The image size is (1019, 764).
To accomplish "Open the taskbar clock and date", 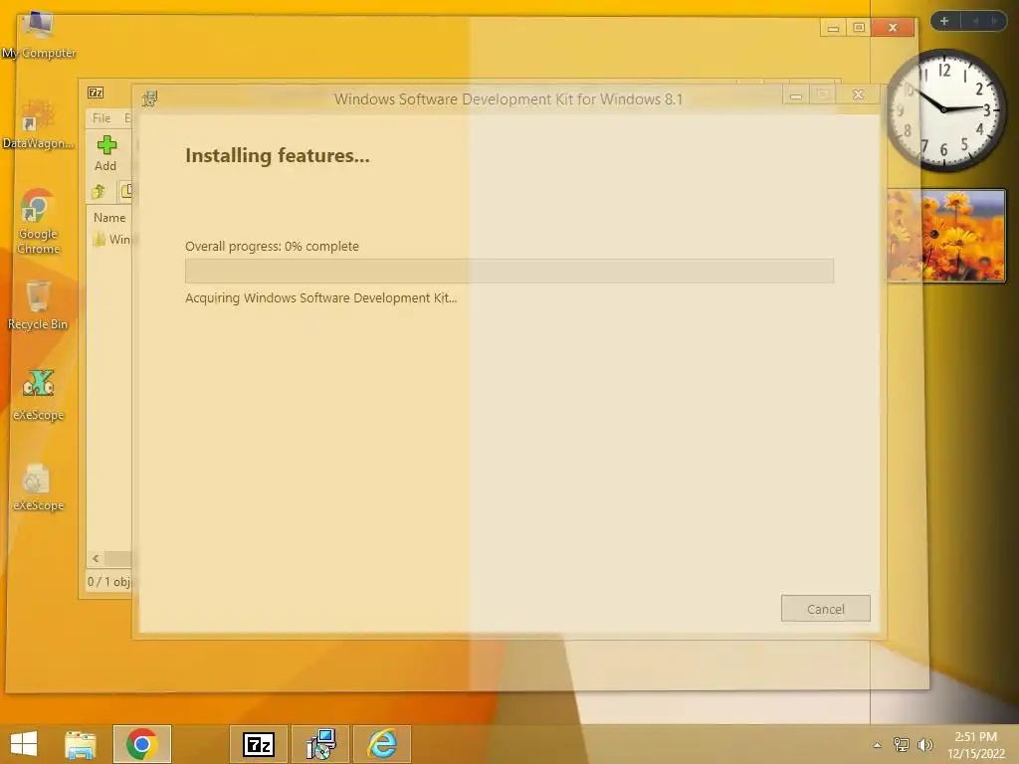I will point(975,744).
